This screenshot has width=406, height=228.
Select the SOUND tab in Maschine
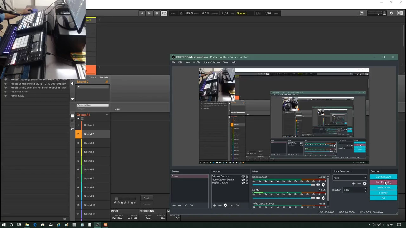[104, 77]
